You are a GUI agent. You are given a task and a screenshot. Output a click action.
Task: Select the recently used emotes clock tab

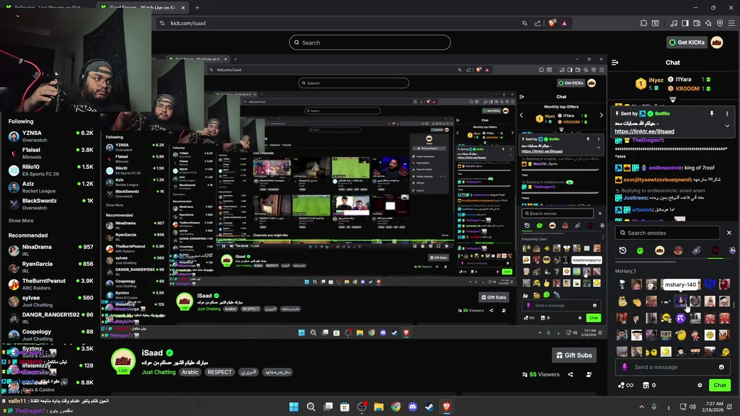point(623,250)
